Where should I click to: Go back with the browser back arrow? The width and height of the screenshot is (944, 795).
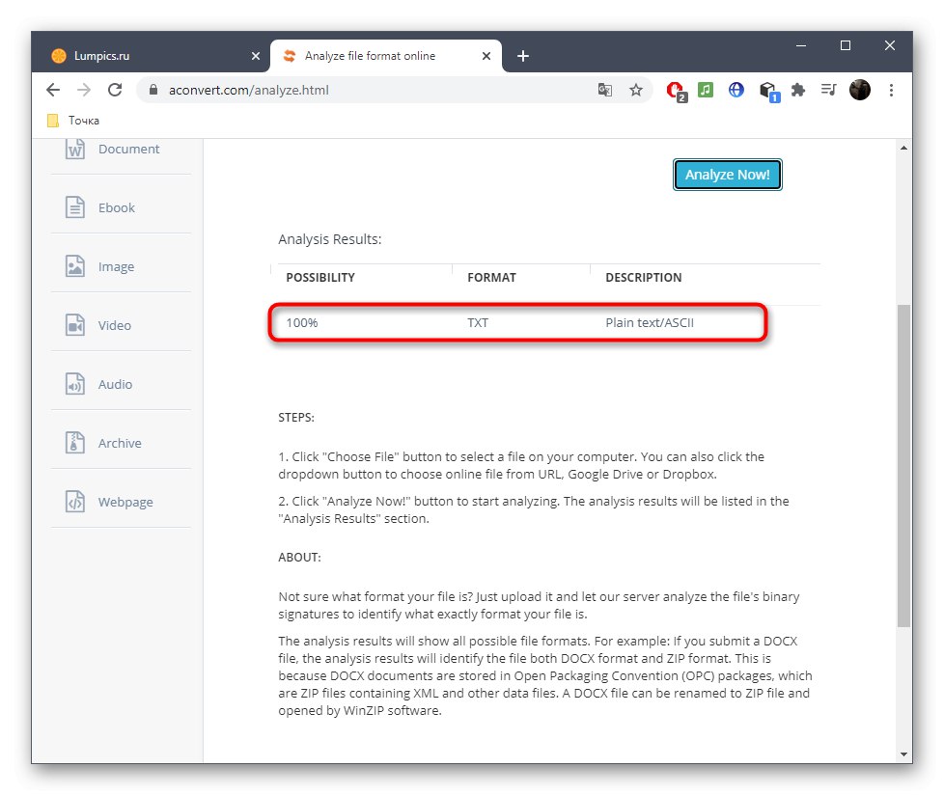[x=53, y=91]
